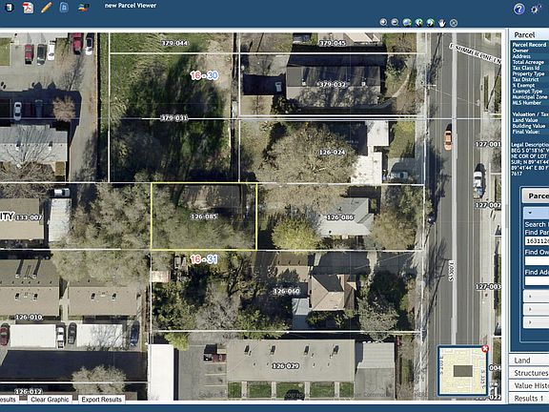Export the map as PDF
The image size is (549, 412).
pos(29,8)
